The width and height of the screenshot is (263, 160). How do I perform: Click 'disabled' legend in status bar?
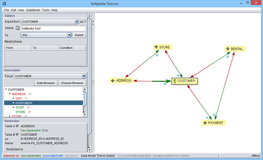tap(71, 156)
